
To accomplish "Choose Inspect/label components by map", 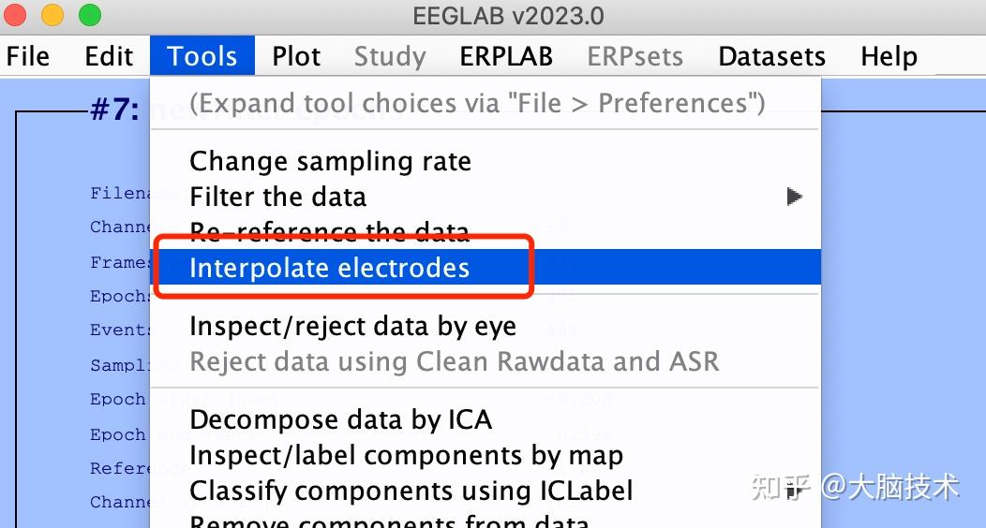I will (x=406, y=455).
